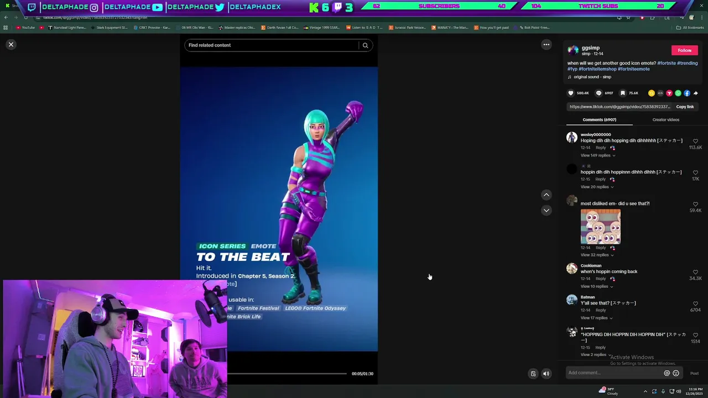Screen dimensions: 708x398
Task: Expand View 17 replies
Action: pyautogui.click(x=597, y=318)
